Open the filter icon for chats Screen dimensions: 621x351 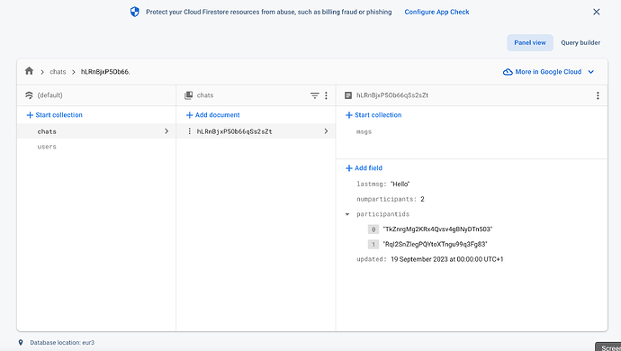pyautogui.click(x=314, y=95)
